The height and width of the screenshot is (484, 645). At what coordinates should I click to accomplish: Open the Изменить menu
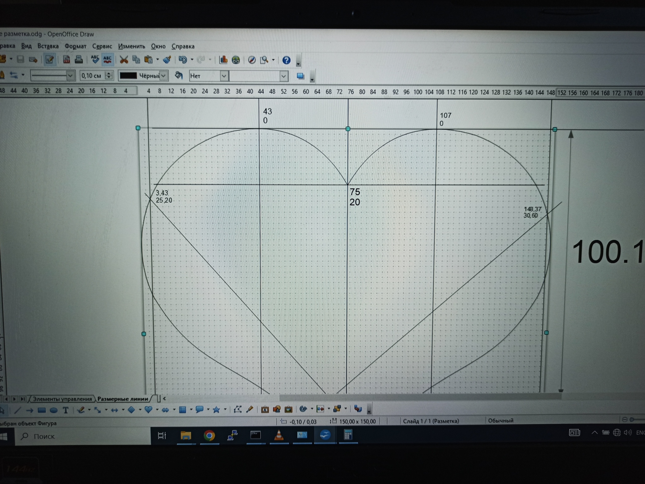coord(131,46)
